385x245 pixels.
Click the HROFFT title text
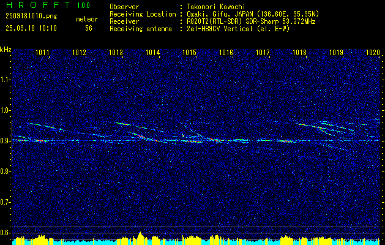38,5
